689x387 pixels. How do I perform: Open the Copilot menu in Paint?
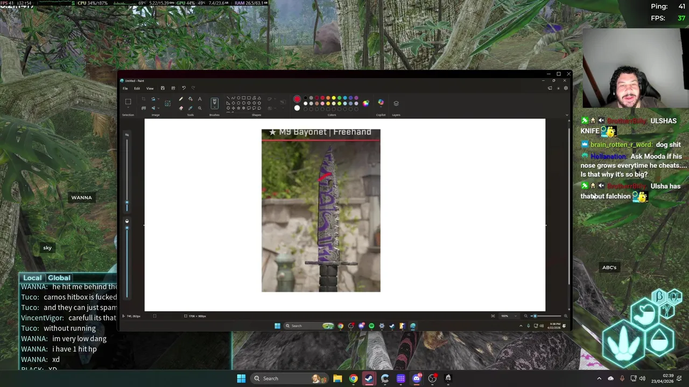(381, 103)
